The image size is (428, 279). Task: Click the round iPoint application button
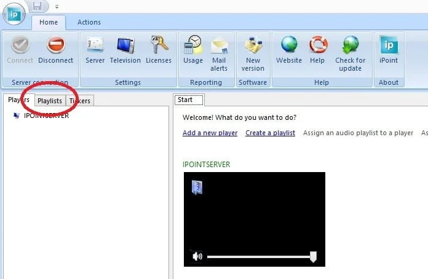click(14, 14)
